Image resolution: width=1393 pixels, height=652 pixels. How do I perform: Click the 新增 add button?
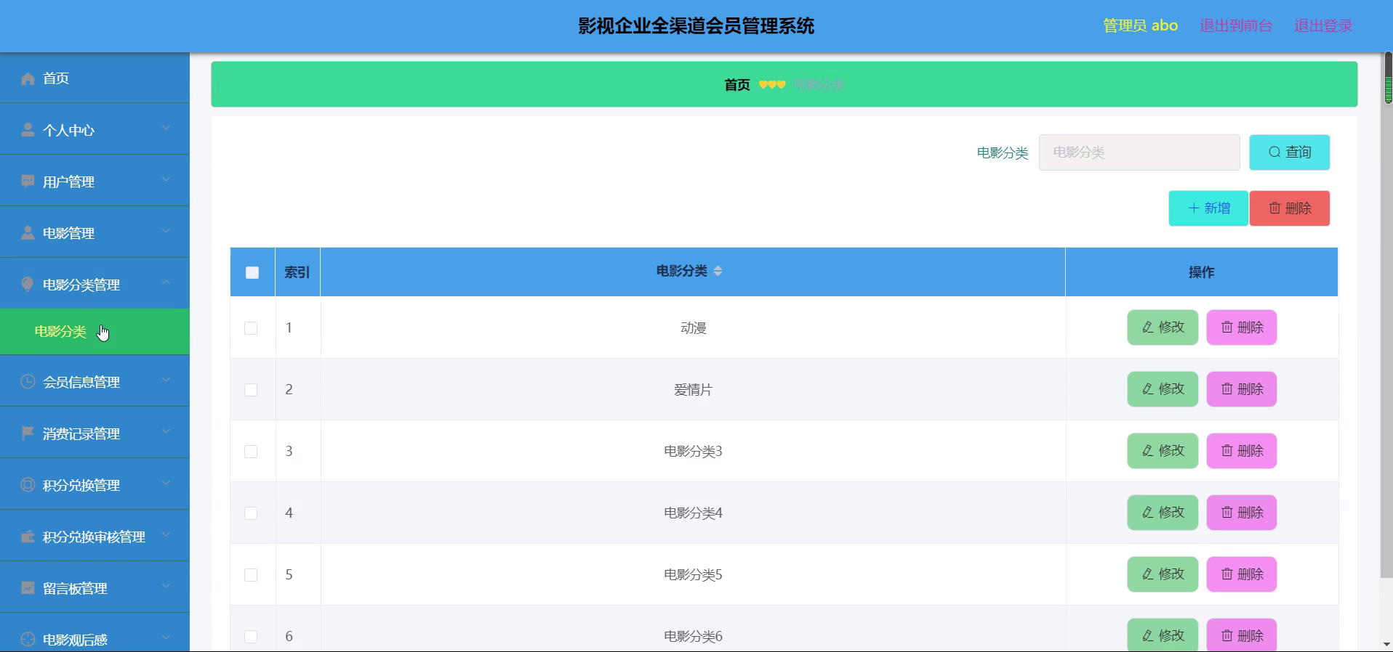click(x=1208, y=208)
